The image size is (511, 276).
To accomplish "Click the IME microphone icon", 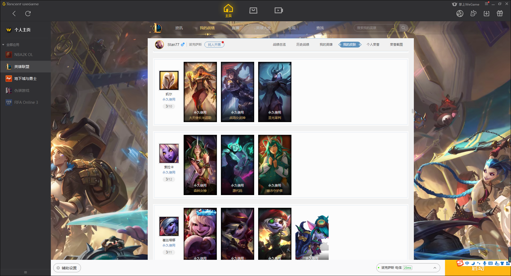I will pos(485,263).
